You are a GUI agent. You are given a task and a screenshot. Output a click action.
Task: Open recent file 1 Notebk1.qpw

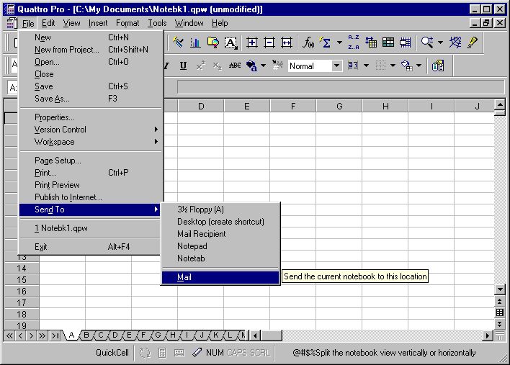tap(91, 228)
